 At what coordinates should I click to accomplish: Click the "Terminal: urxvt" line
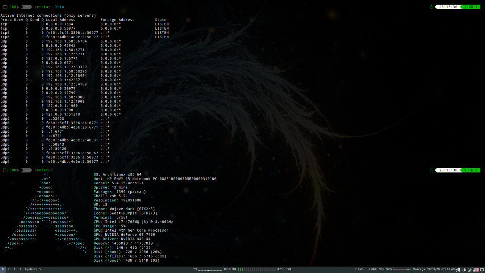pyautogui.click(x=111, y=218)
